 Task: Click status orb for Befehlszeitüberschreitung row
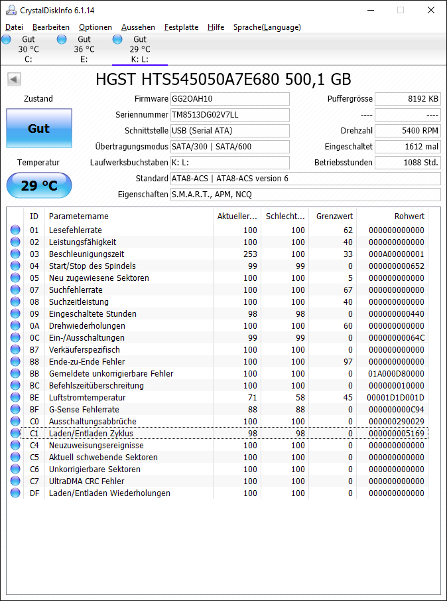(15, 385)
